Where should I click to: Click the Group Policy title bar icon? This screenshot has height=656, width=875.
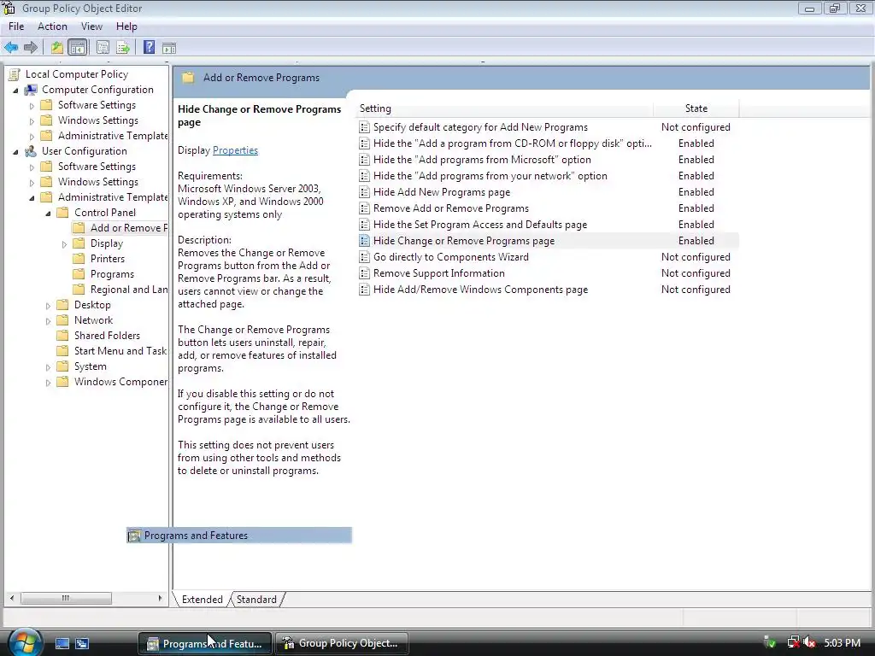coord(9,8)
